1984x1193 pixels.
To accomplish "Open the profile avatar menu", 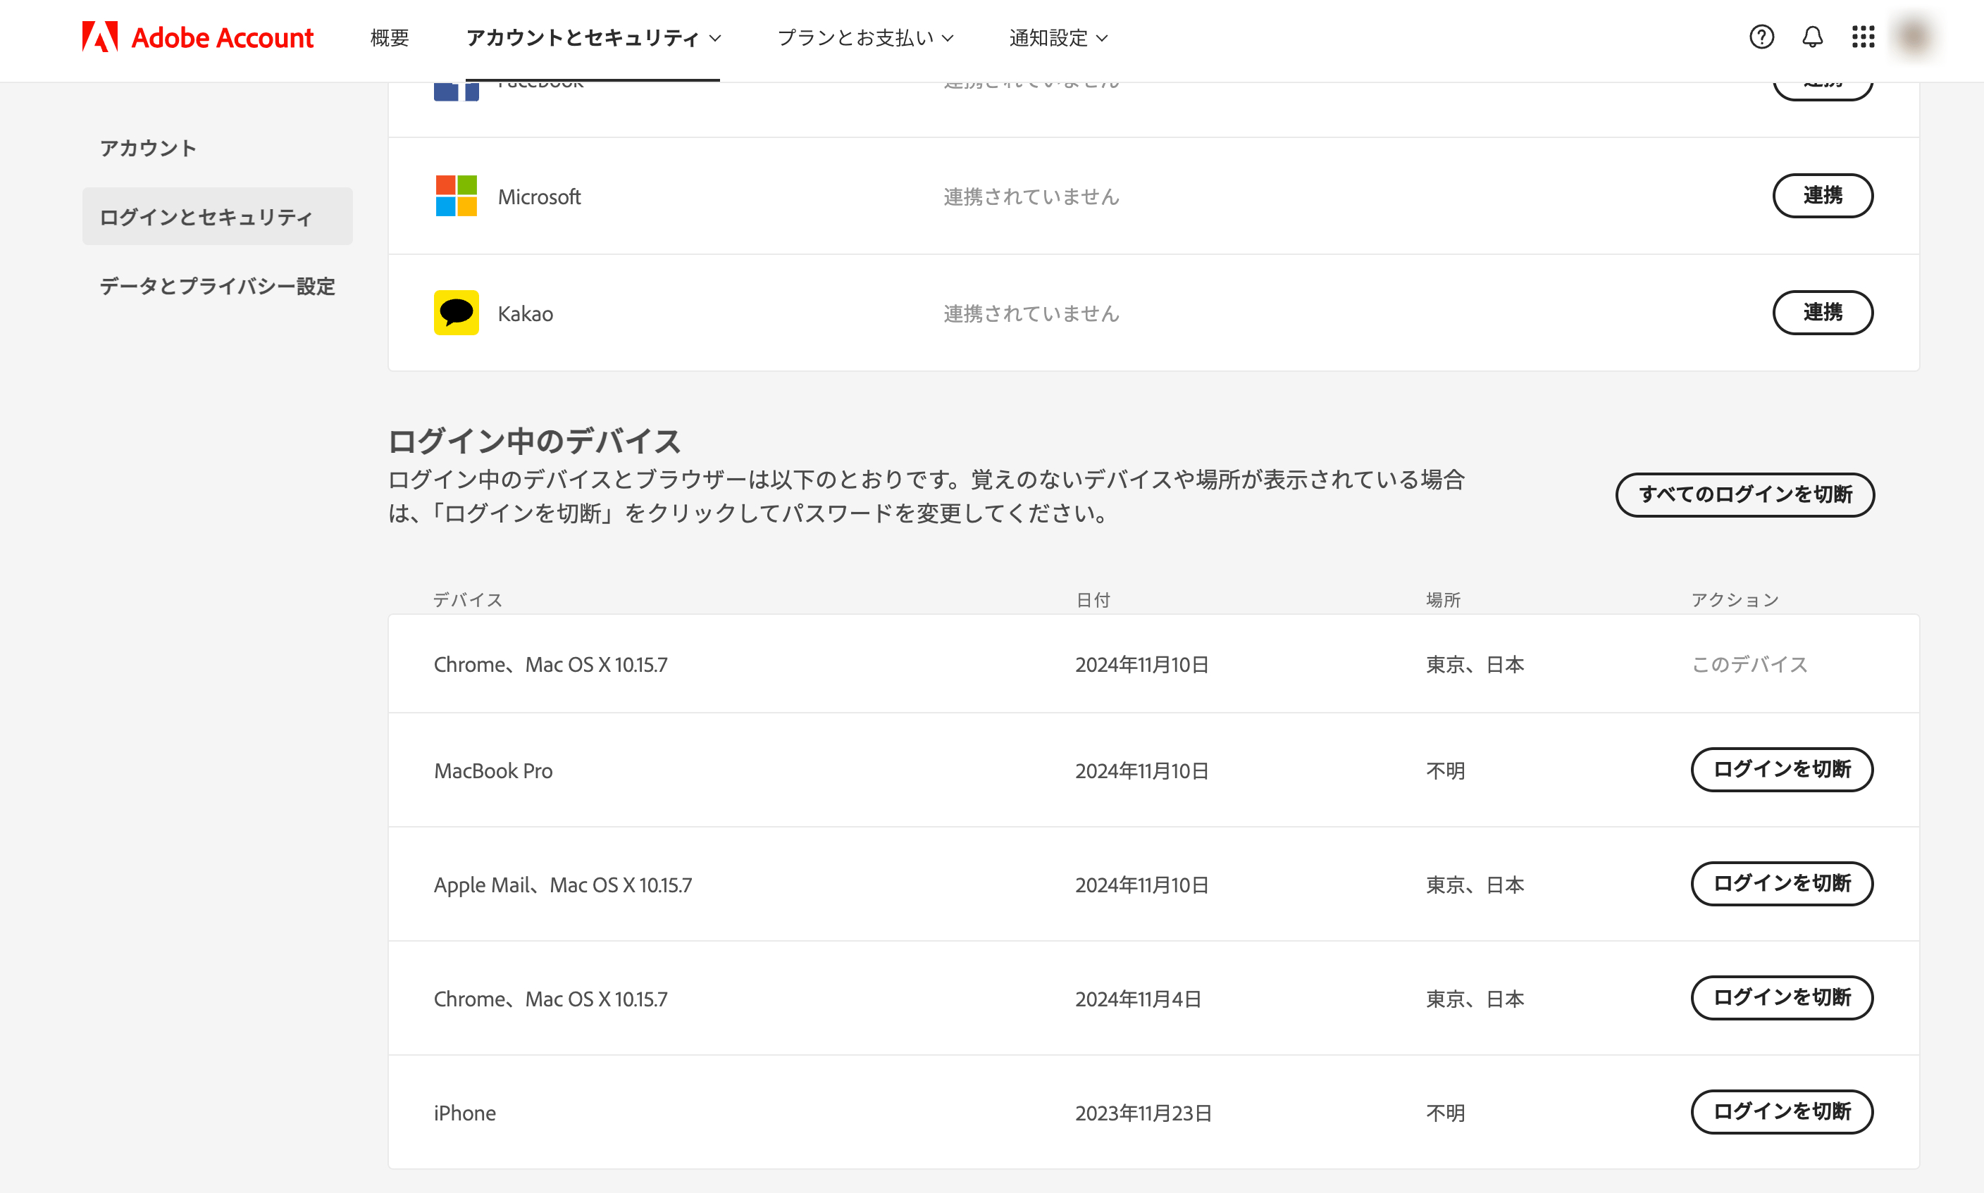I will point(1914,37).
